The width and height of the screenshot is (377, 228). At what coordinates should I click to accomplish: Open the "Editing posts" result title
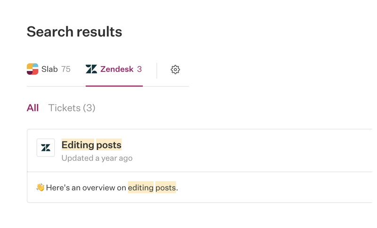[x=91, y=145]
